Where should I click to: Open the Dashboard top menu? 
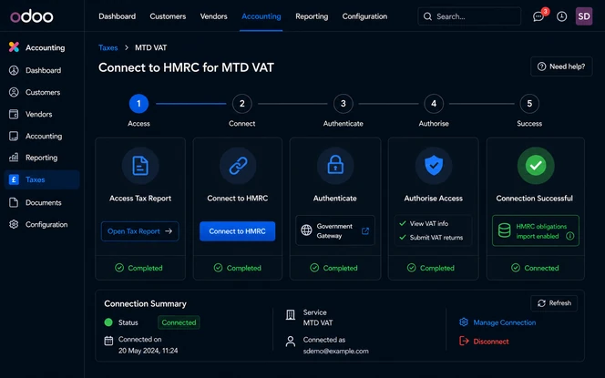pyautogui.click(x=117, y=16)
